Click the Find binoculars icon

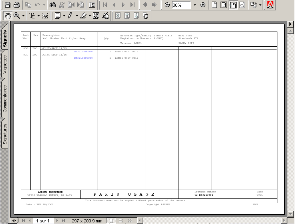point(52,5)
